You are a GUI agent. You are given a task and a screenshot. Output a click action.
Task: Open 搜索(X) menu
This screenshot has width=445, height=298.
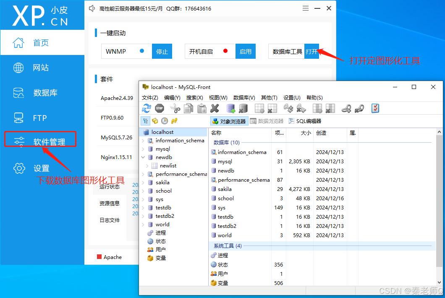(194, 98)
